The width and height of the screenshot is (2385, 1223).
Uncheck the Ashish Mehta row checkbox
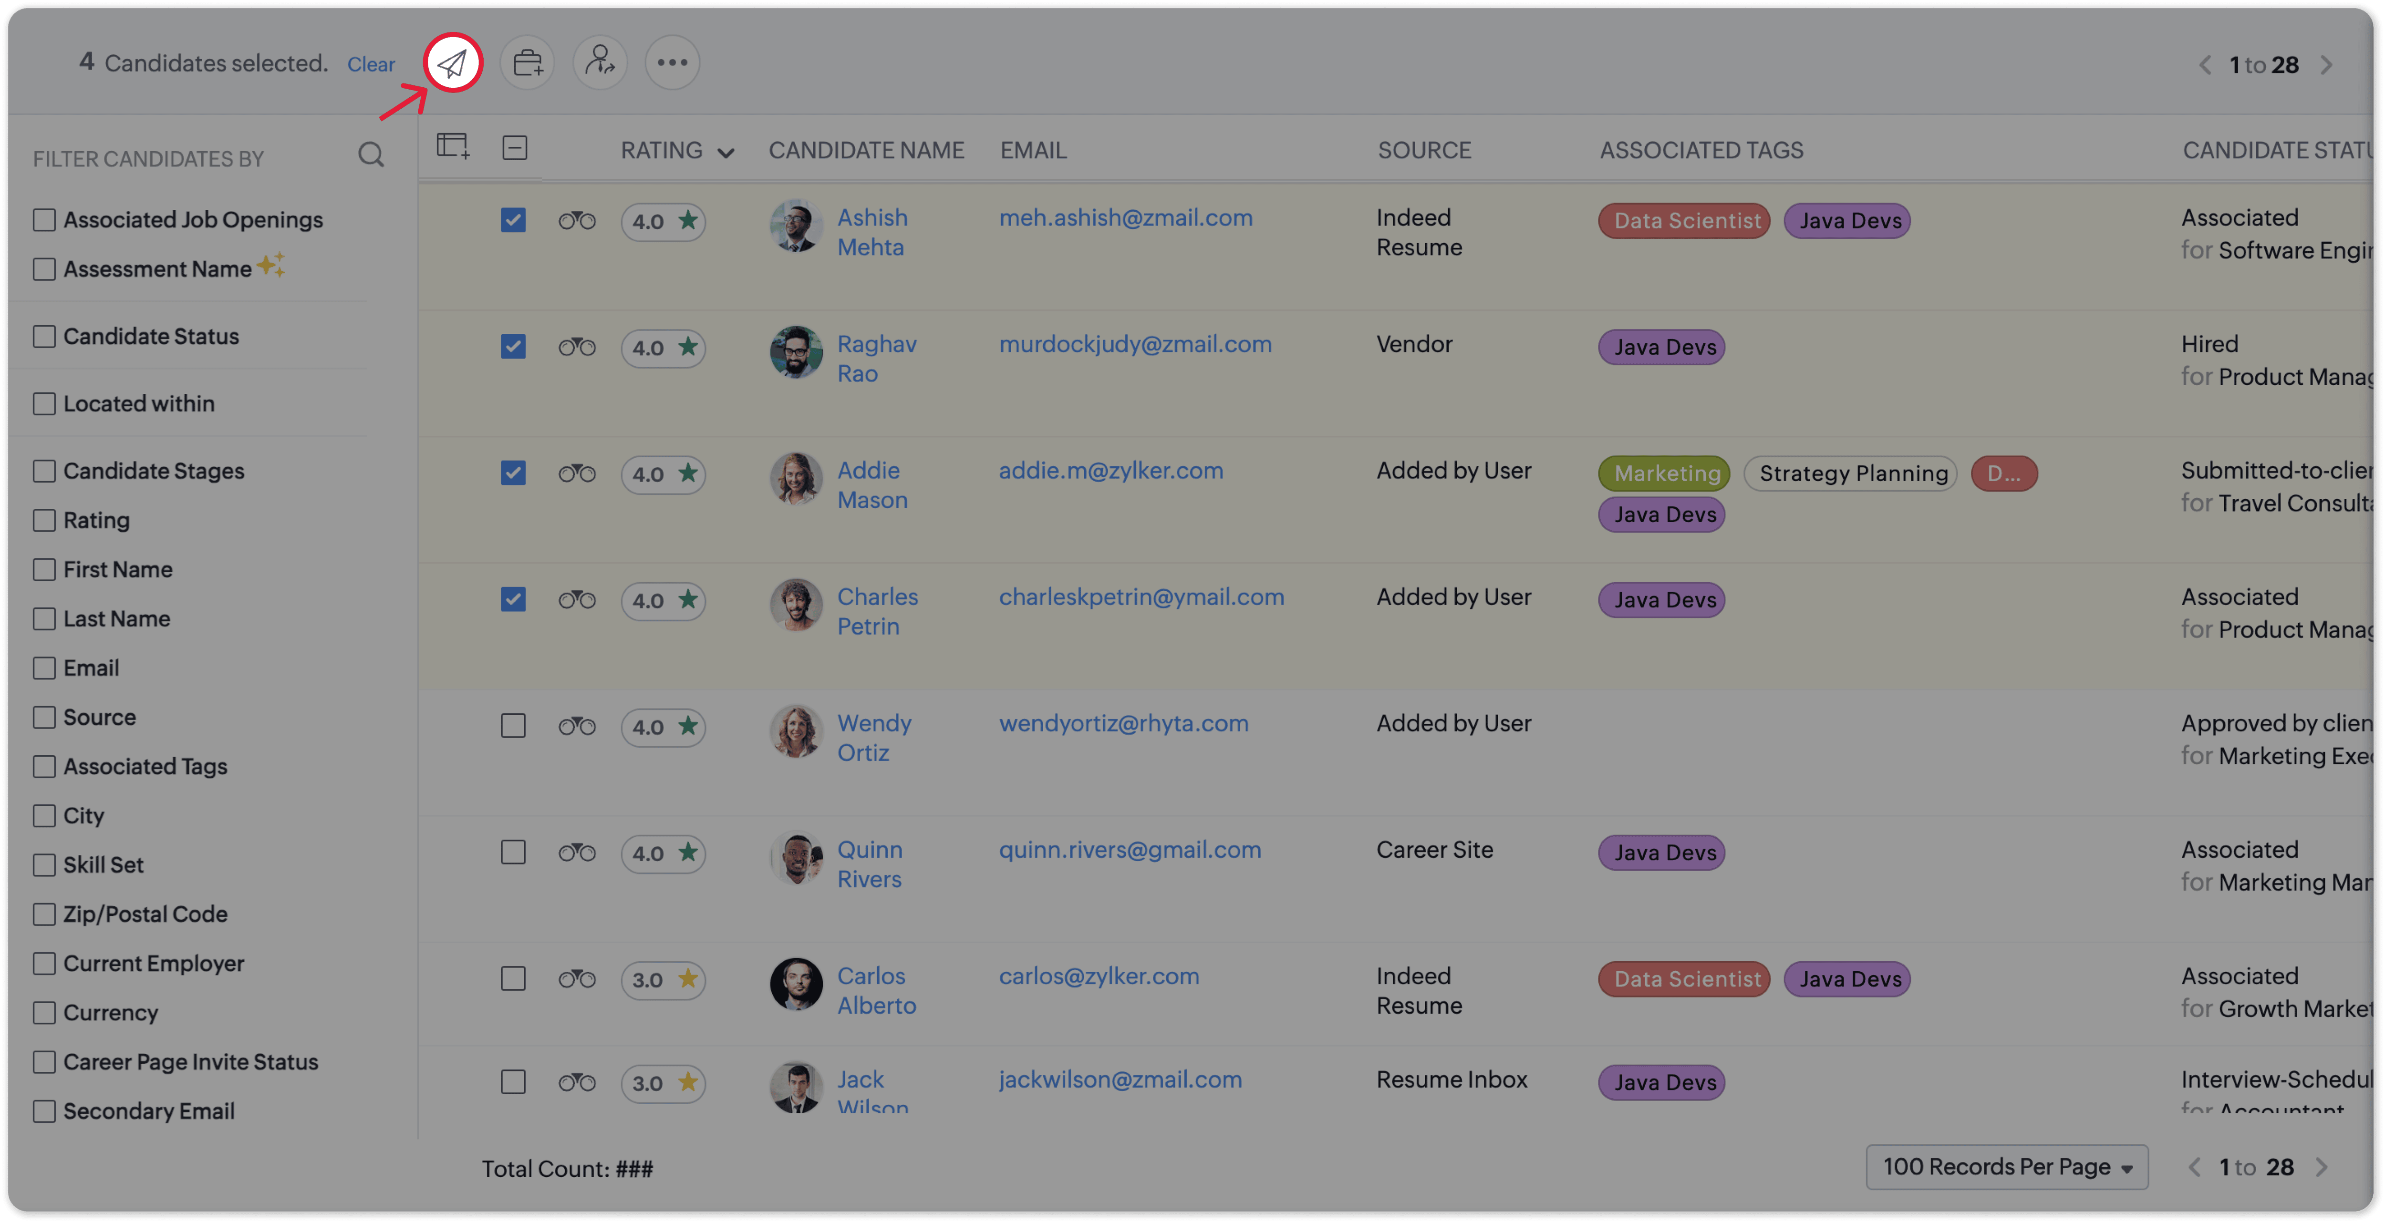[513, 220]
